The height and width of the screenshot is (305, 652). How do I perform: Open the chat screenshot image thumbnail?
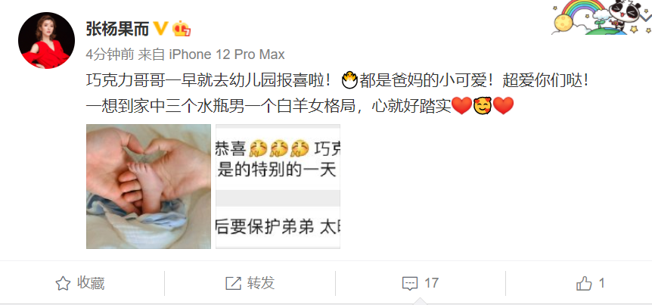click(x=278, y=186)
